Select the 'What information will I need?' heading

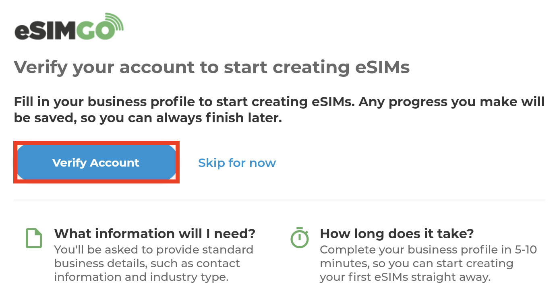point(155,233)
